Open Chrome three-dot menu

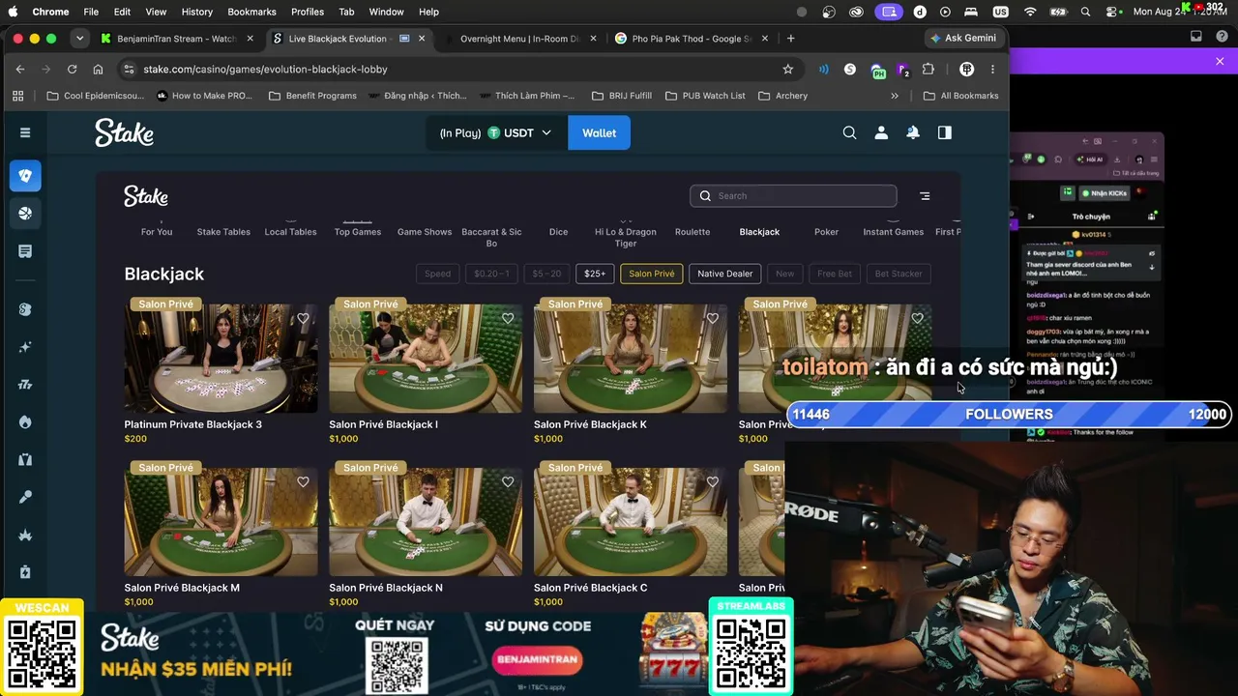pos(992,70)
